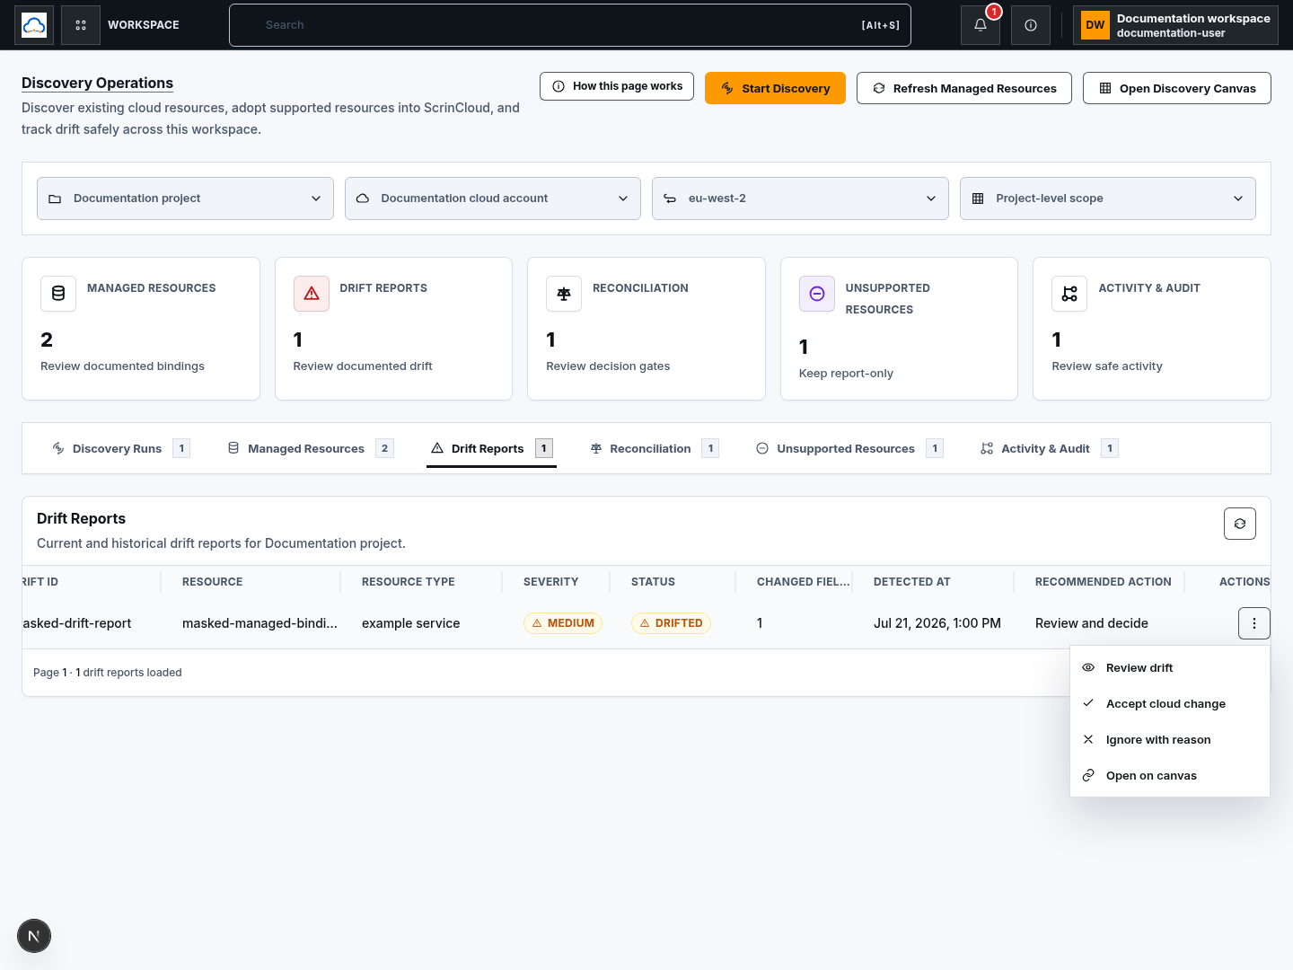Choose Review drift from the menu
The image size is (1293, 970).
[x=1170, y=667]
